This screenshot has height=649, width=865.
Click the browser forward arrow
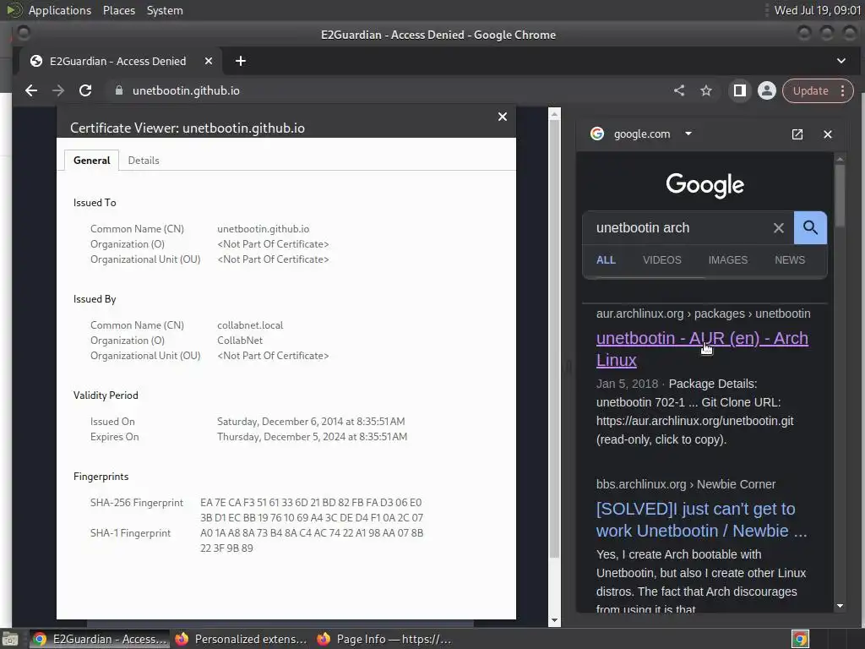click(x=58, y=90)
